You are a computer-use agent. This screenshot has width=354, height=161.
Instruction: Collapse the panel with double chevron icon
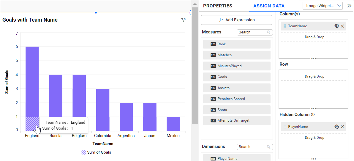(349, 6)
